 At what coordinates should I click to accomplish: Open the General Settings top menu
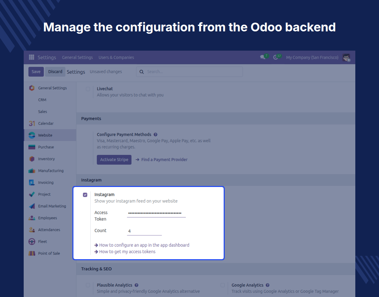click(x=77, y=57)
